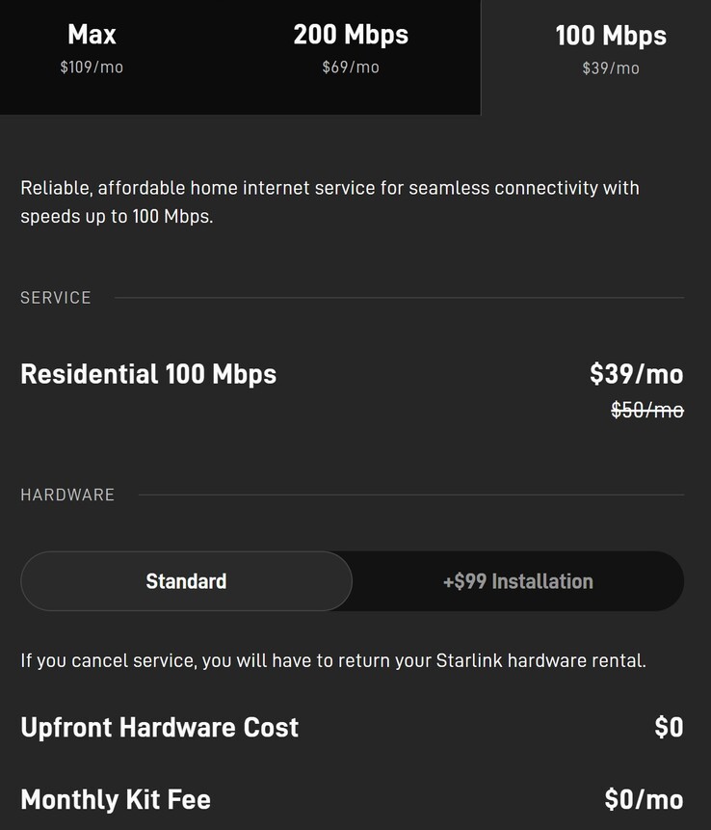
Task: Select the Upfront Hardware Cost row
Action: (x=159, y=728)
